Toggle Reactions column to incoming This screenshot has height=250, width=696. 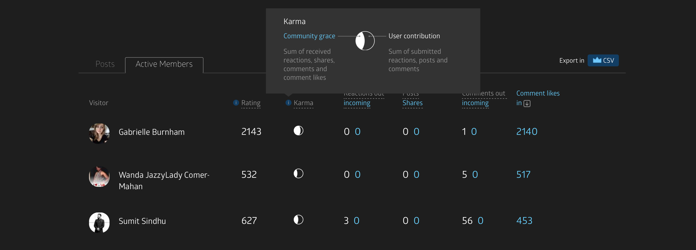[x=357, y=103]
